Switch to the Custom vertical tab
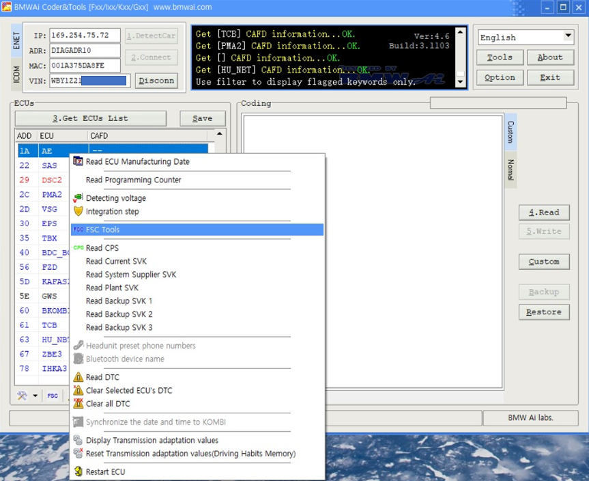589x481 pixels. [511, 132]
